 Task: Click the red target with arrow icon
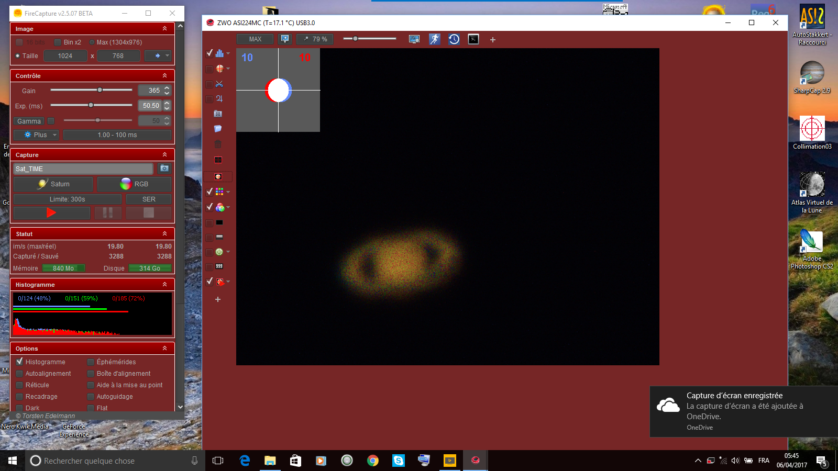[220, 282]
